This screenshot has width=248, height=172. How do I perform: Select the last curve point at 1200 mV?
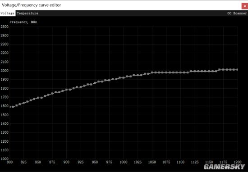pos(237,70)
